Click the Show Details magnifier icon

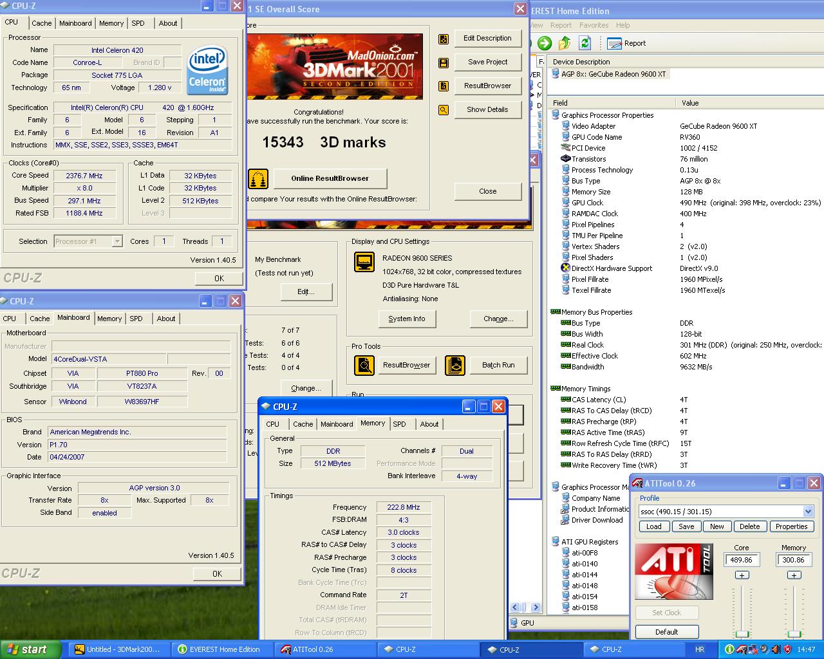coord(444,110)
